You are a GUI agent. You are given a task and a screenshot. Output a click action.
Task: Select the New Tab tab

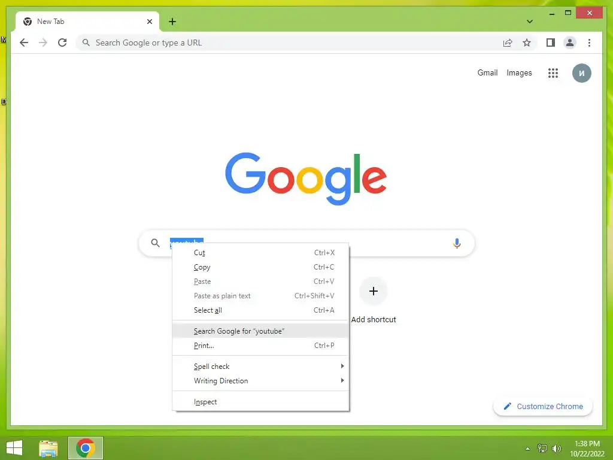coord(87,22)
